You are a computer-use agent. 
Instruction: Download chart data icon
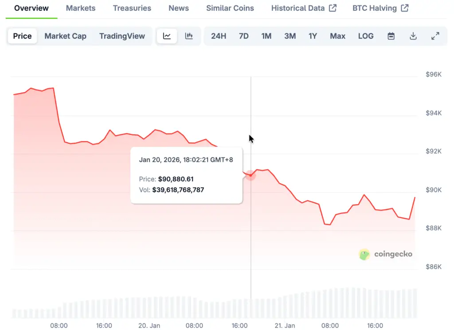[x=413, y=36]
